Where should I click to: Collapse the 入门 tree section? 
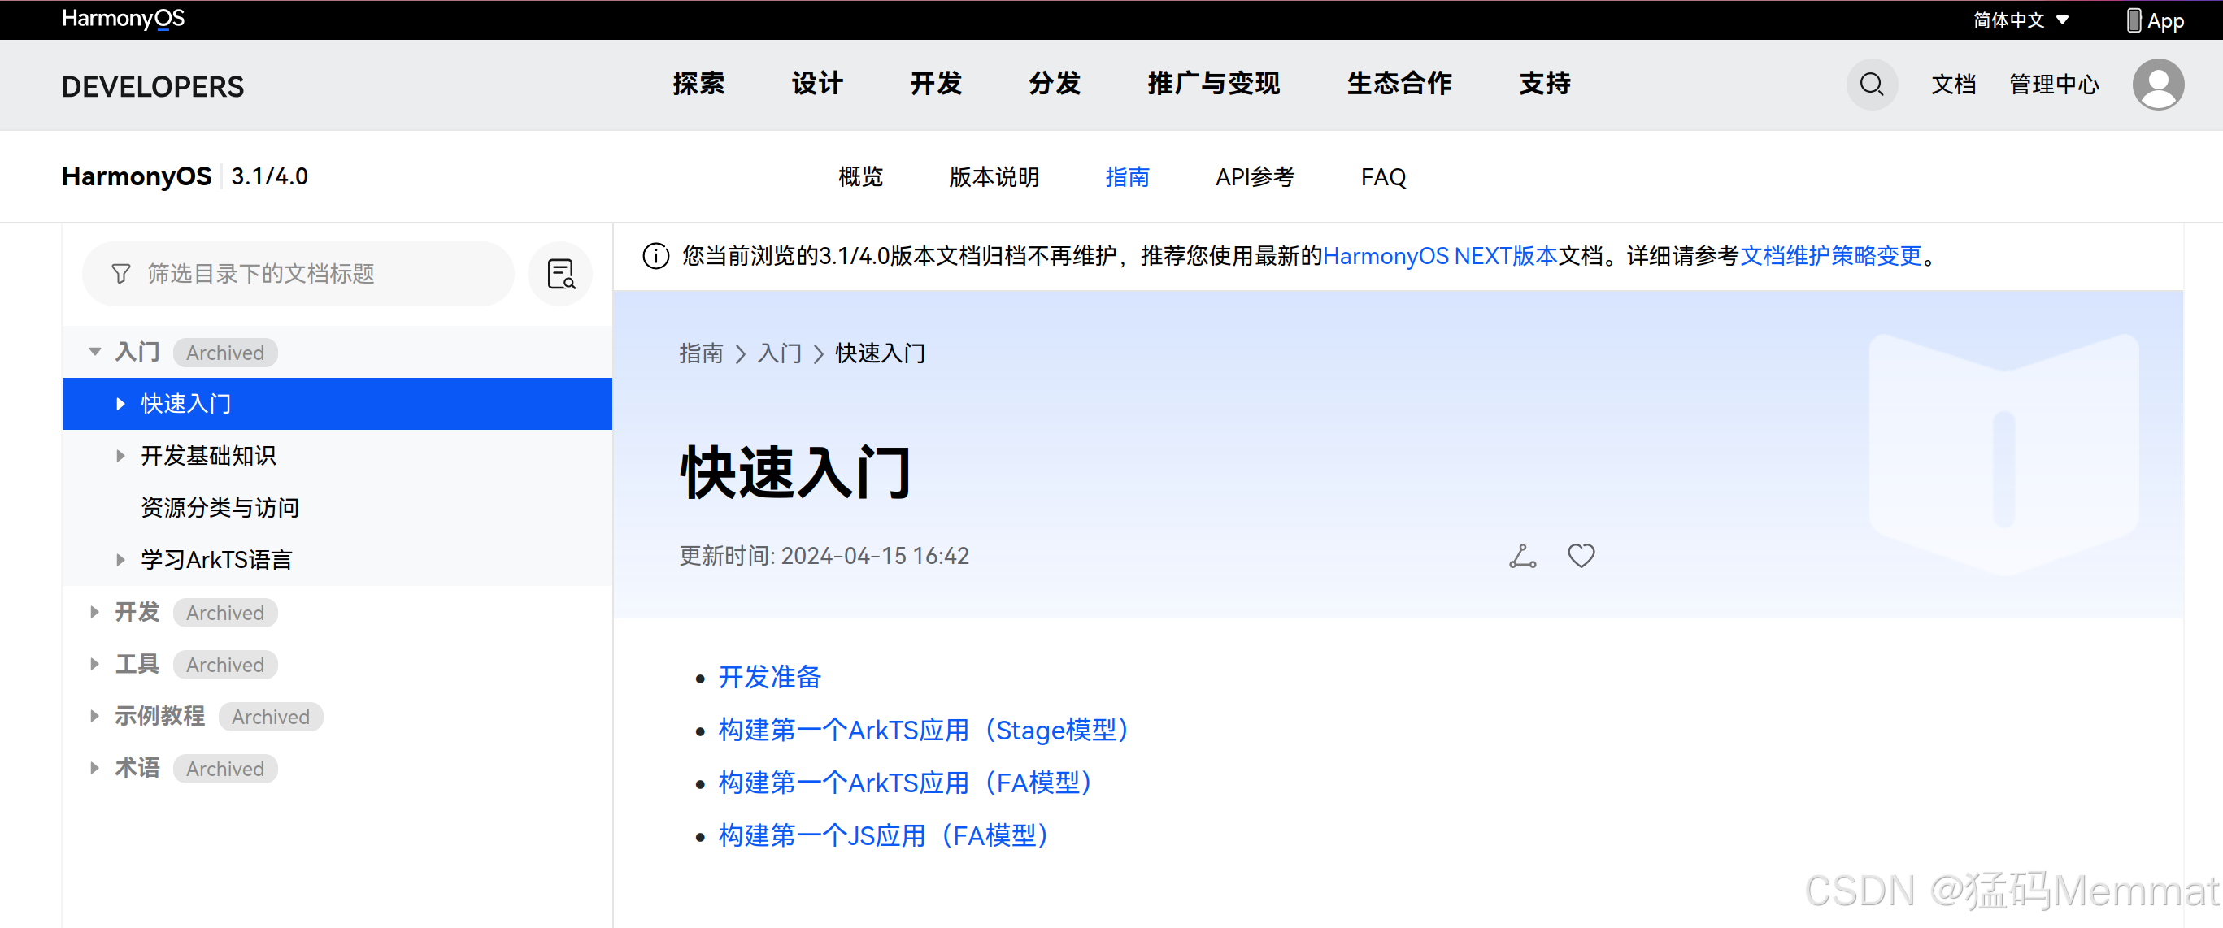95,352
